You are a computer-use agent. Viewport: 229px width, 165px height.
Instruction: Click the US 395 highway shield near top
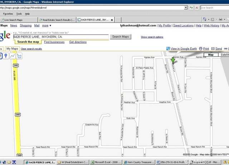pos(16,65)
